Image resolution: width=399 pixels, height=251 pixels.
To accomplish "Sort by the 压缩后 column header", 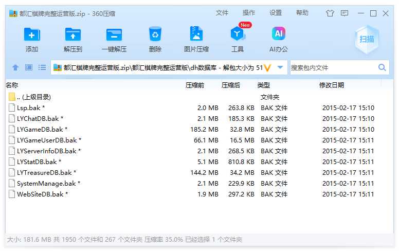I will coord(231,85).
